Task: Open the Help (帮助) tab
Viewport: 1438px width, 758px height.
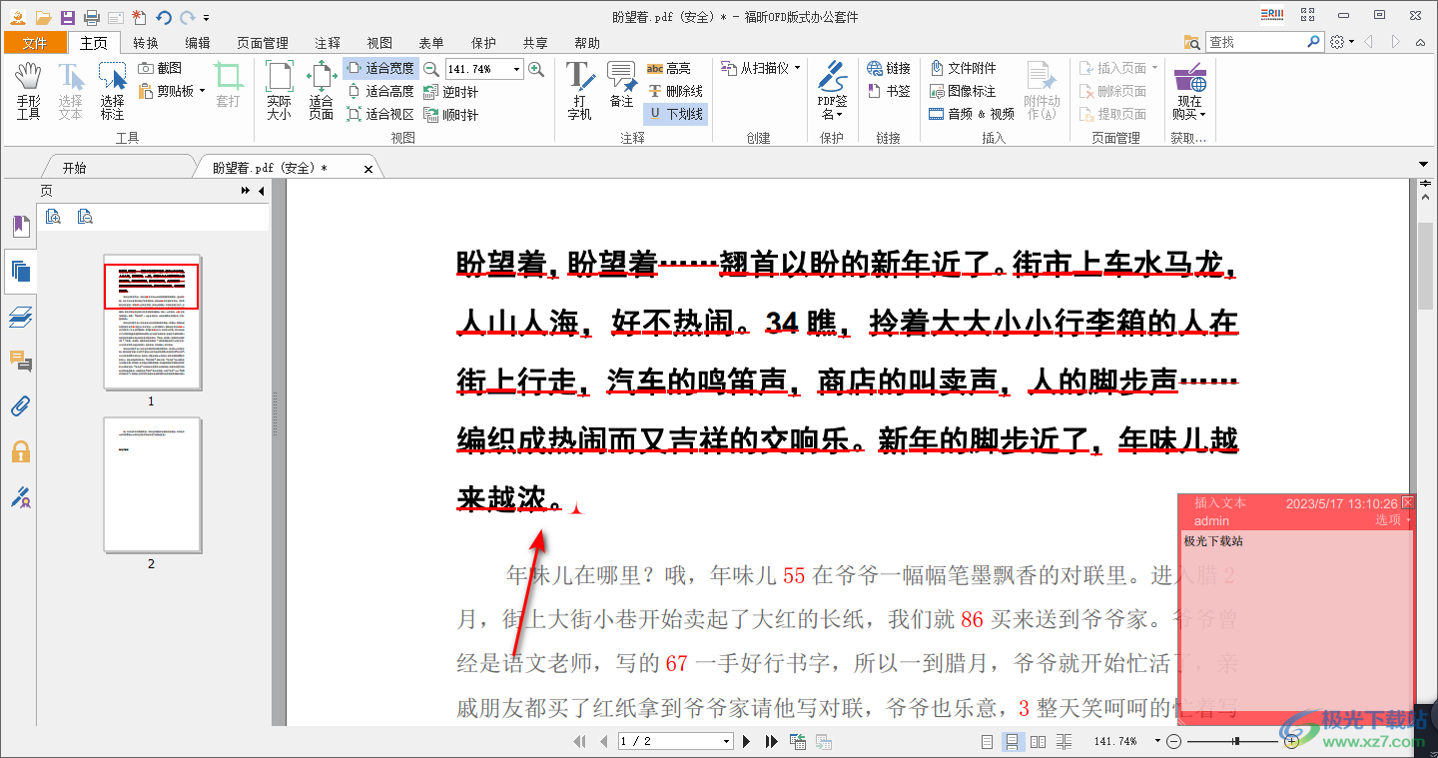Action: (x=587, y=43)
